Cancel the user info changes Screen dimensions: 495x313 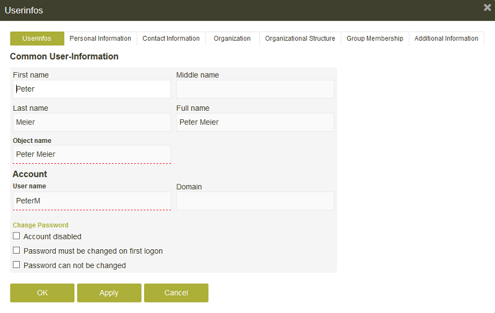(176, 293)
